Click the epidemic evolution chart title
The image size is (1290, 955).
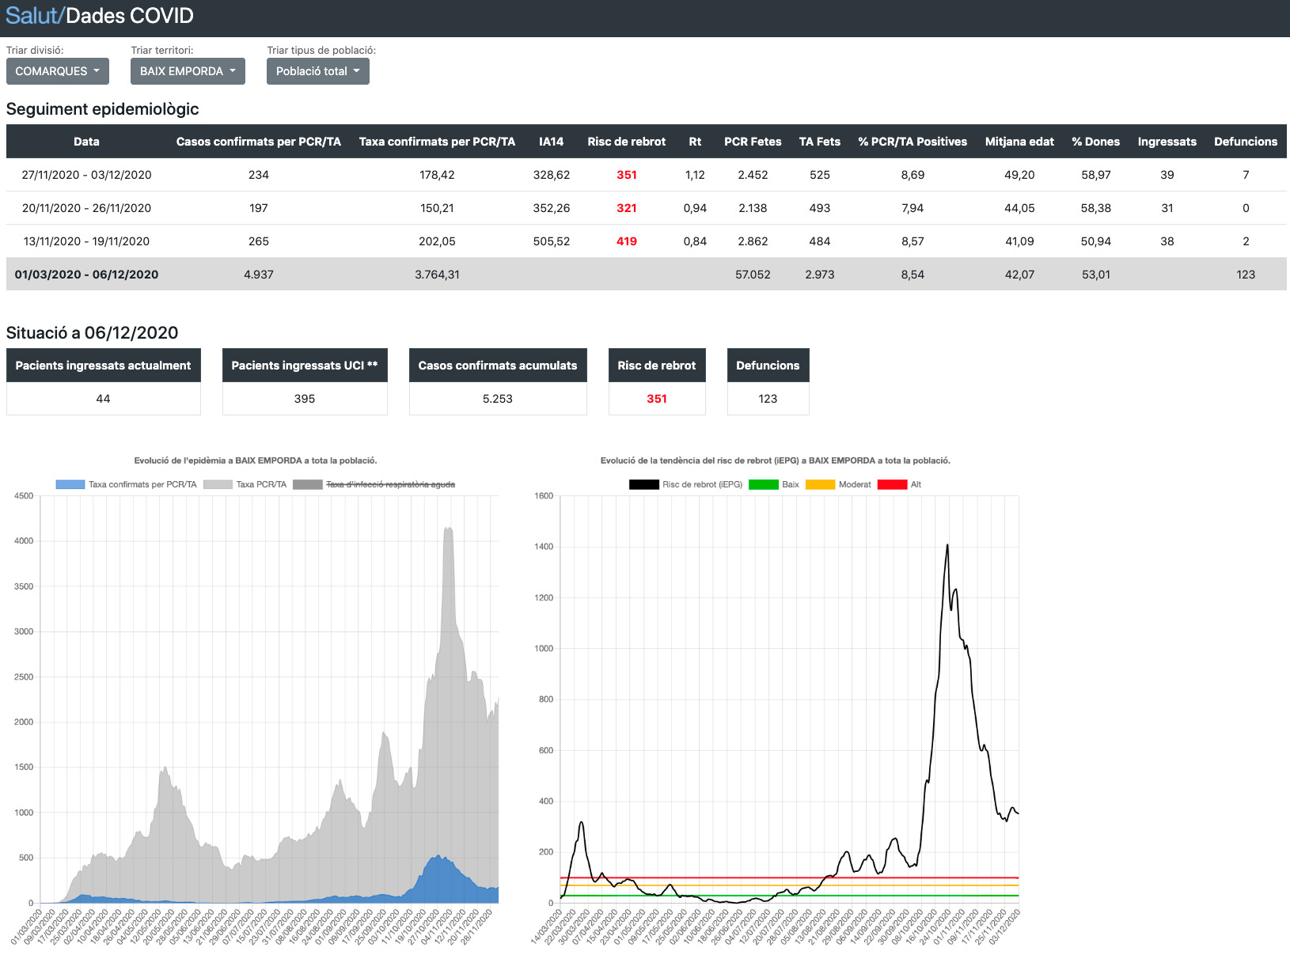(x=256, y=460)
